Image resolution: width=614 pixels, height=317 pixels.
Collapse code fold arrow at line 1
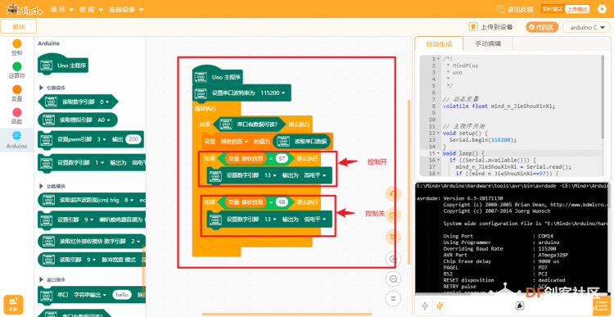[439, 59]
